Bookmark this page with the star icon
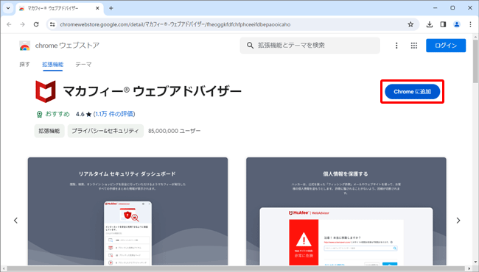Viewport: 479px width, 272px height. [410, 24]
